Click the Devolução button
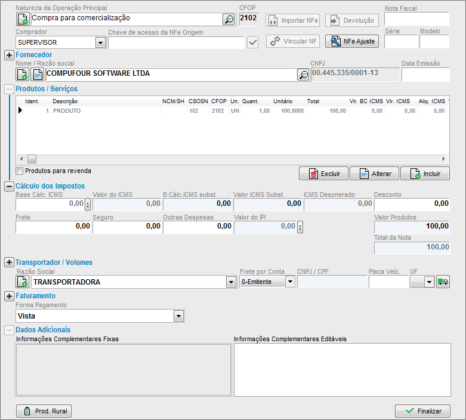466x420 pixels. pyautogui.click(x=352, y=20)
